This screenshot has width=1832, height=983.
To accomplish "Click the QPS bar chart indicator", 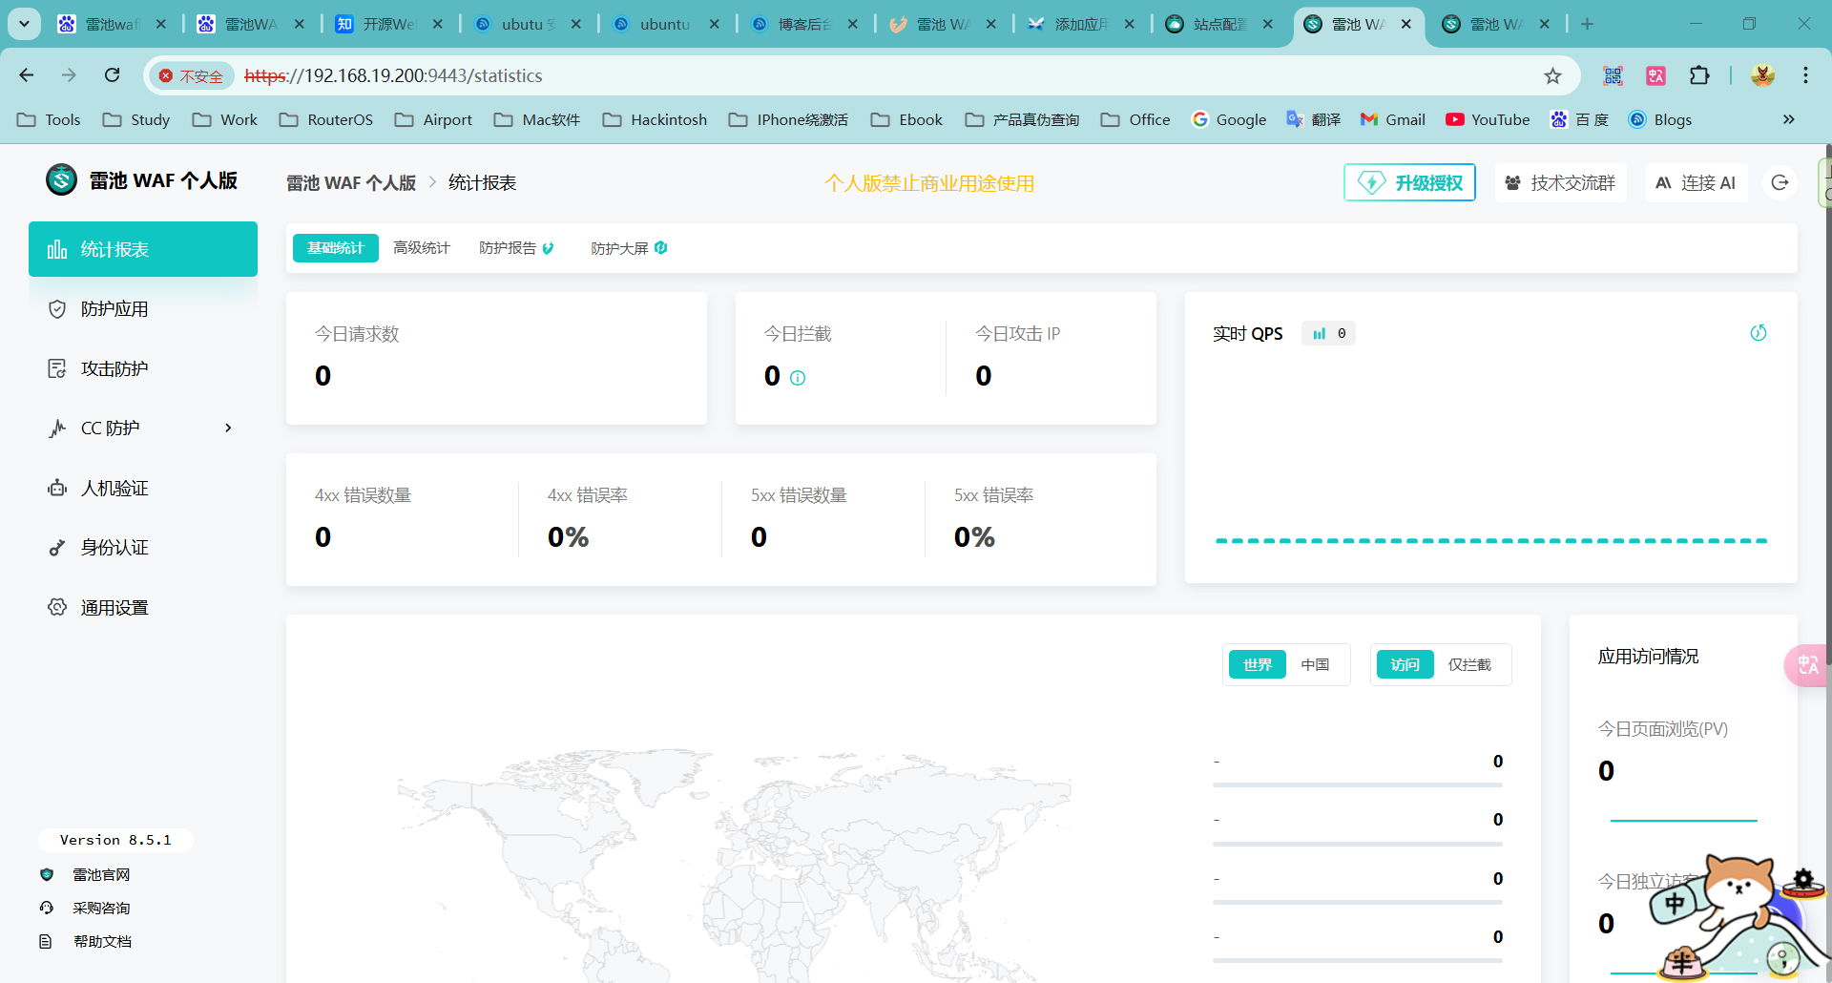I will (1329, 333).
